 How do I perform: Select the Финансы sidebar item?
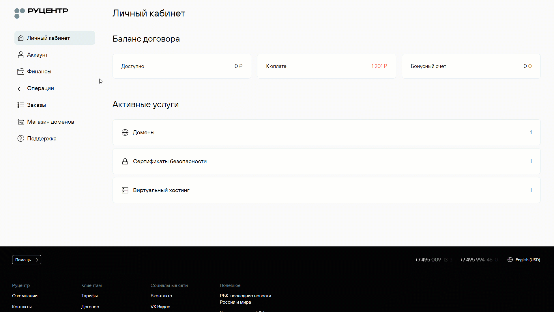click(39, 71)
